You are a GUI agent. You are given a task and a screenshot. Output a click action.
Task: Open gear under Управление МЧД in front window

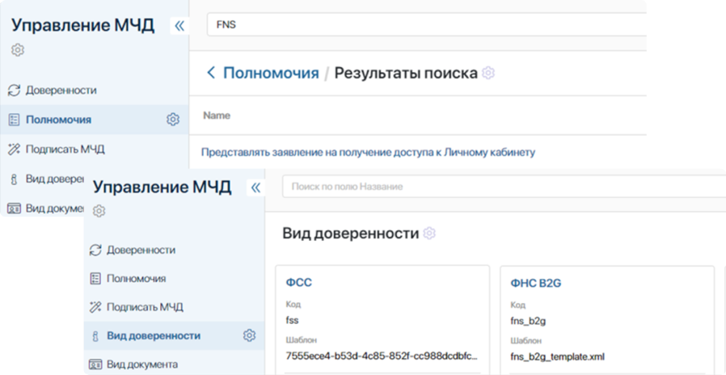coord(99,211)
